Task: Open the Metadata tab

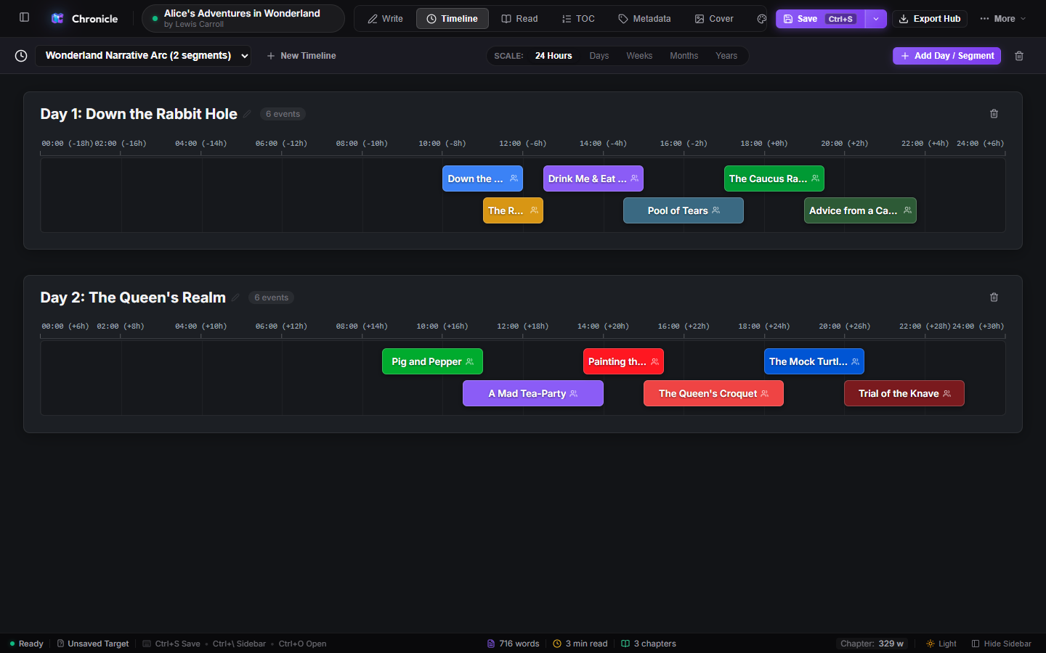Action: pyautogui.click(x=644, y=19)
